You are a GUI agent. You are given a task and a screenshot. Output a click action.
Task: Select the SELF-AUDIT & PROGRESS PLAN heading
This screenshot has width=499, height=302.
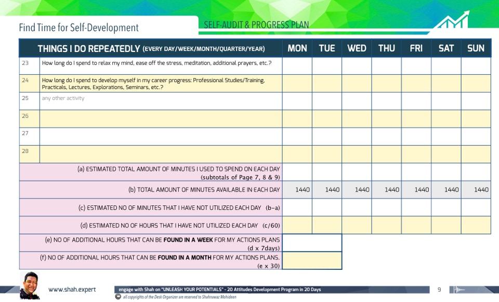(x=256, y=25)
